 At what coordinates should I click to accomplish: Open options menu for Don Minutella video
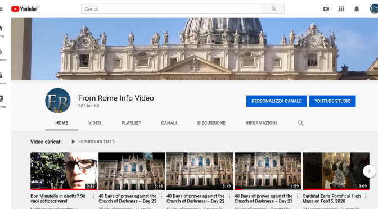(x=93, y=196)
